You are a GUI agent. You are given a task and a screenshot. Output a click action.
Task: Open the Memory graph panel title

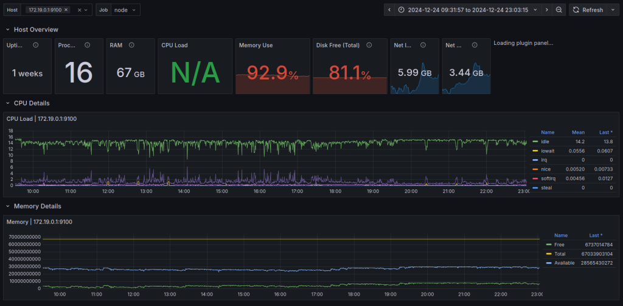pyautogui.click(x=40, y=222)
